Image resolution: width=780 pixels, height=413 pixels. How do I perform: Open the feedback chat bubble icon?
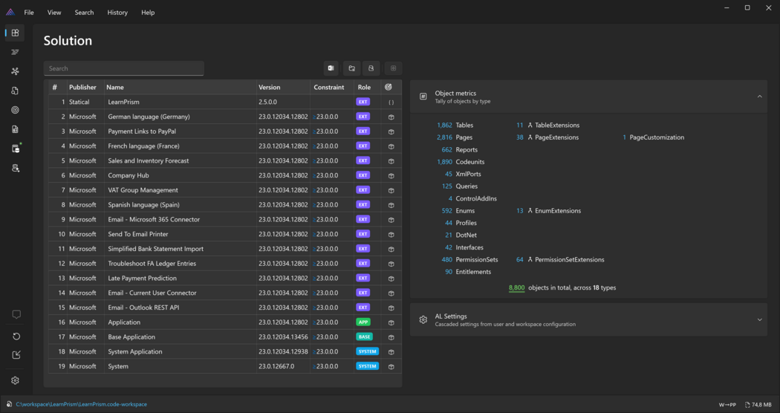[x=16, y=314]
